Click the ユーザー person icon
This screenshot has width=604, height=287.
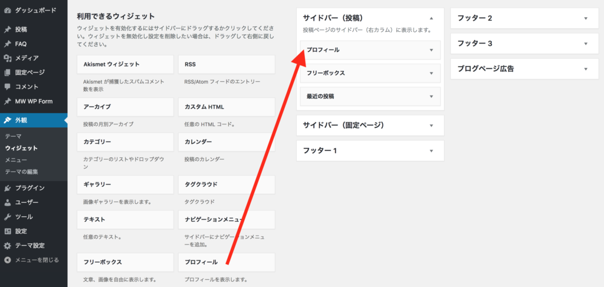pos(7,202)
